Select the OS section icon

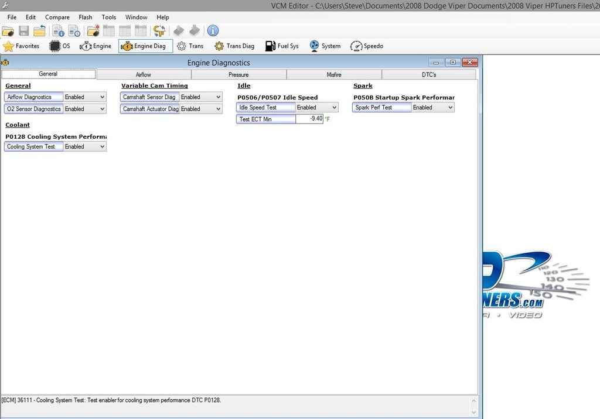pos(59,46)
